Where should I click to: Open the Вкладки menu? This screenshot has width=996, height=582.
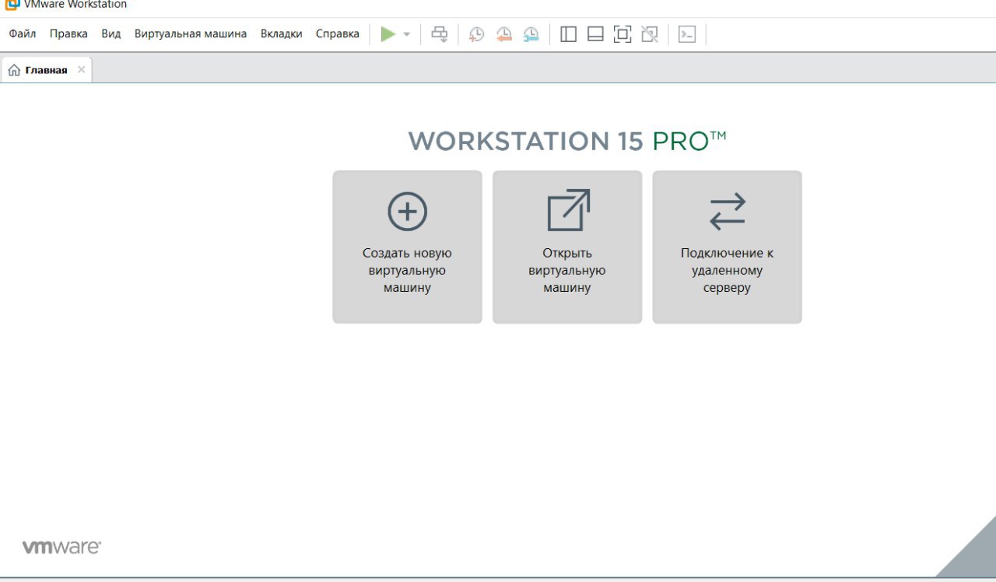pyautogui.click(x=282, y=33)
